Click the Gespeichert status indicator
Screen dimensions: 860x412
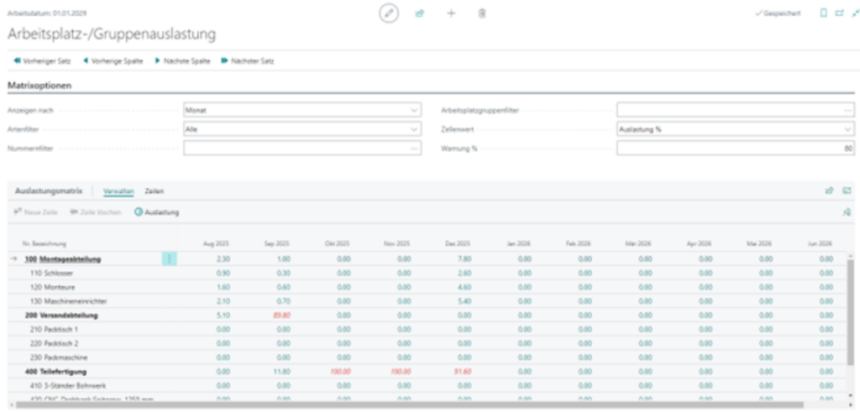tap(777, 13)
